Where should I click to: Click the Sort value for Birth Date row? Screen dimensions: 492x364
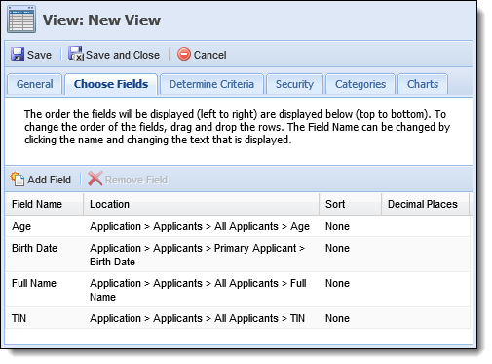(x=337, y=248)
